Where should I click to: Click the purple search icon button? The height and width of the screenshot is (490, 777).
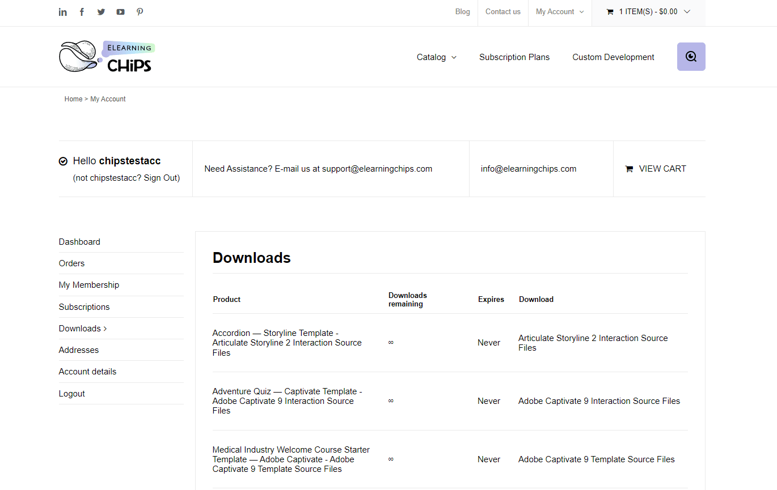pyautogui.click(x=691, y=57)
